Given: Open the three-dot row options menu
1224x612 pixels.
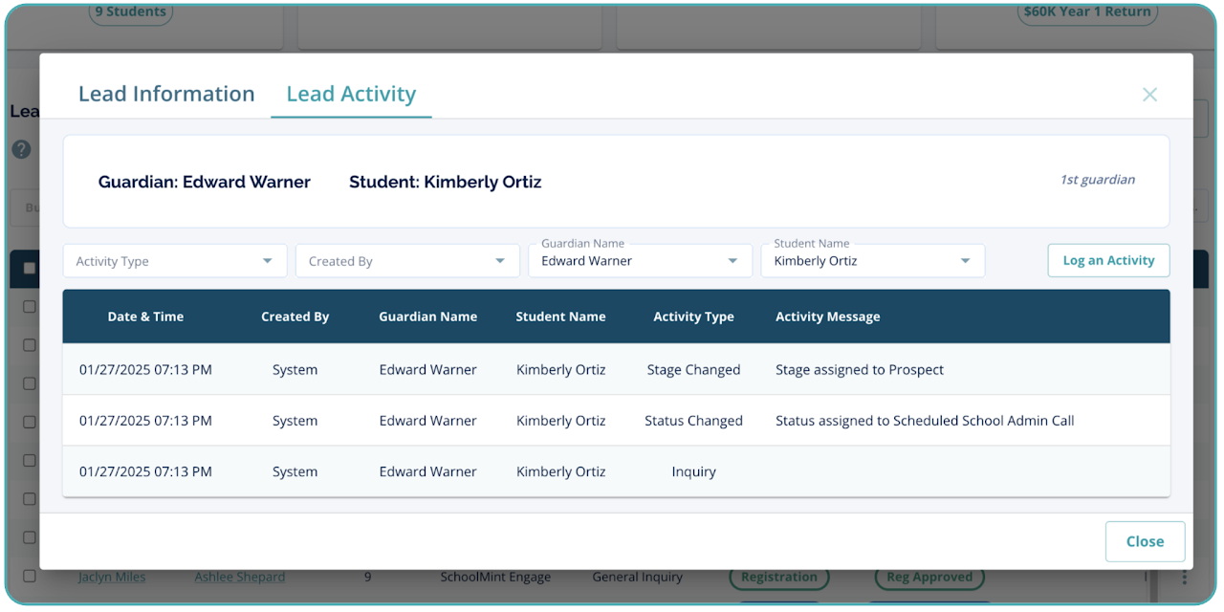Looking at the screenshot, I should pyautogui.click(x=1184, y=577).
